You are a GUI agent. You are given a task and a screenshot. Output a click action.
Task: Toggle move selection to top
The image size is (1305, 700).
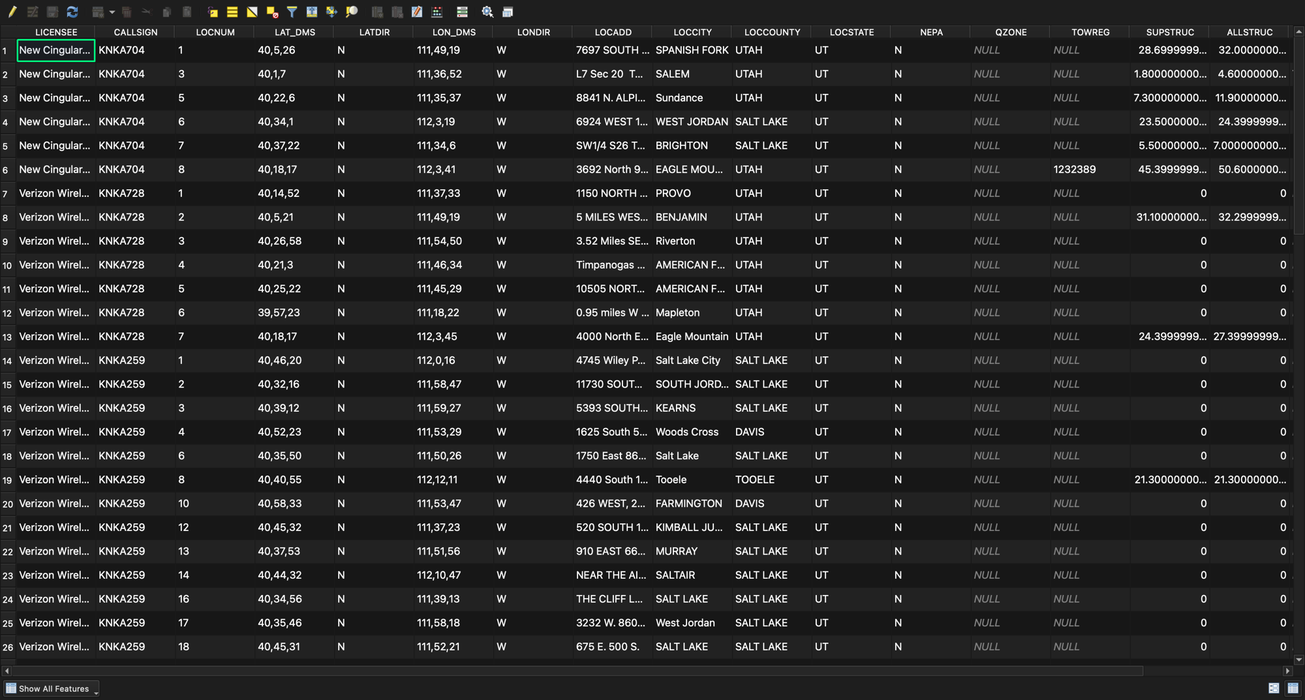click(312, 12)
